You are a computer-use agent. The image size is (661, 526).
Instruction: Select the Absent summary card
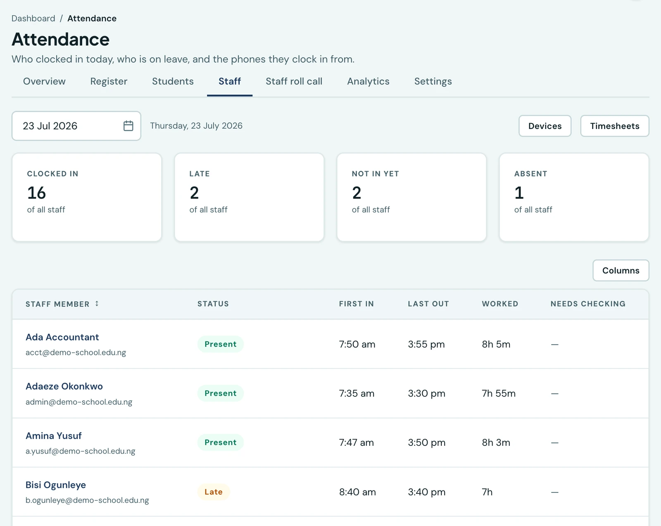tap(574, 197)
